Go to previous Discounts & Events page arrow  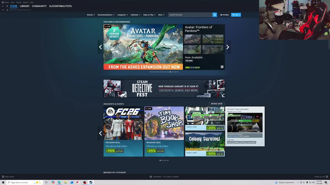[101, 133]
